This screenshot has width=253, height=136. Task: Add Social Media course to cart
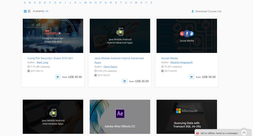click(x=191, y=77)
